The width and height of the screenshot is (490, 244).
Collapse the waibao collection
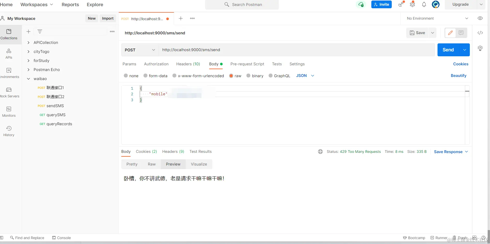coord(28,79)
